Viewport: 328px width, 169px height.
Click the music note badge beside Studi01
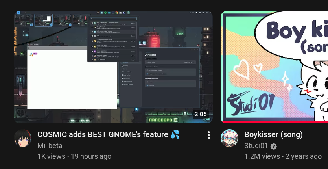[274, 146]
